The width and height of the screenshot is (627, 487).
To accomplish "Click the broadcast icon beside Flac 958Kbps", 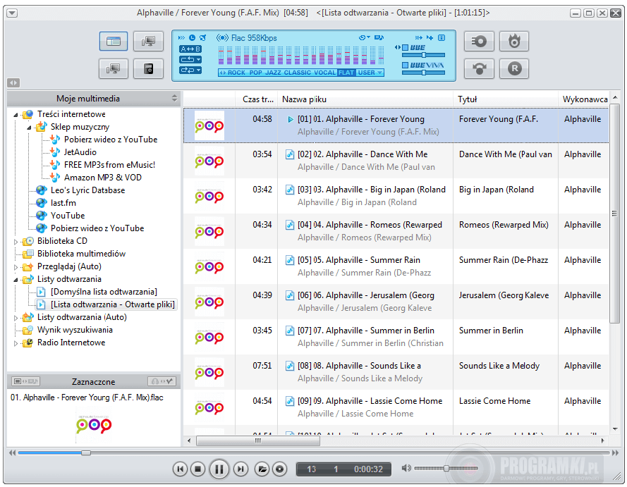I will click(222, 38).
